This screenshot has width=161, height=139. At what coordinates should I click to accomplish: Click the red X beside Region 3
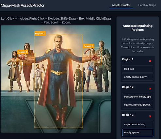pos(150,116)
